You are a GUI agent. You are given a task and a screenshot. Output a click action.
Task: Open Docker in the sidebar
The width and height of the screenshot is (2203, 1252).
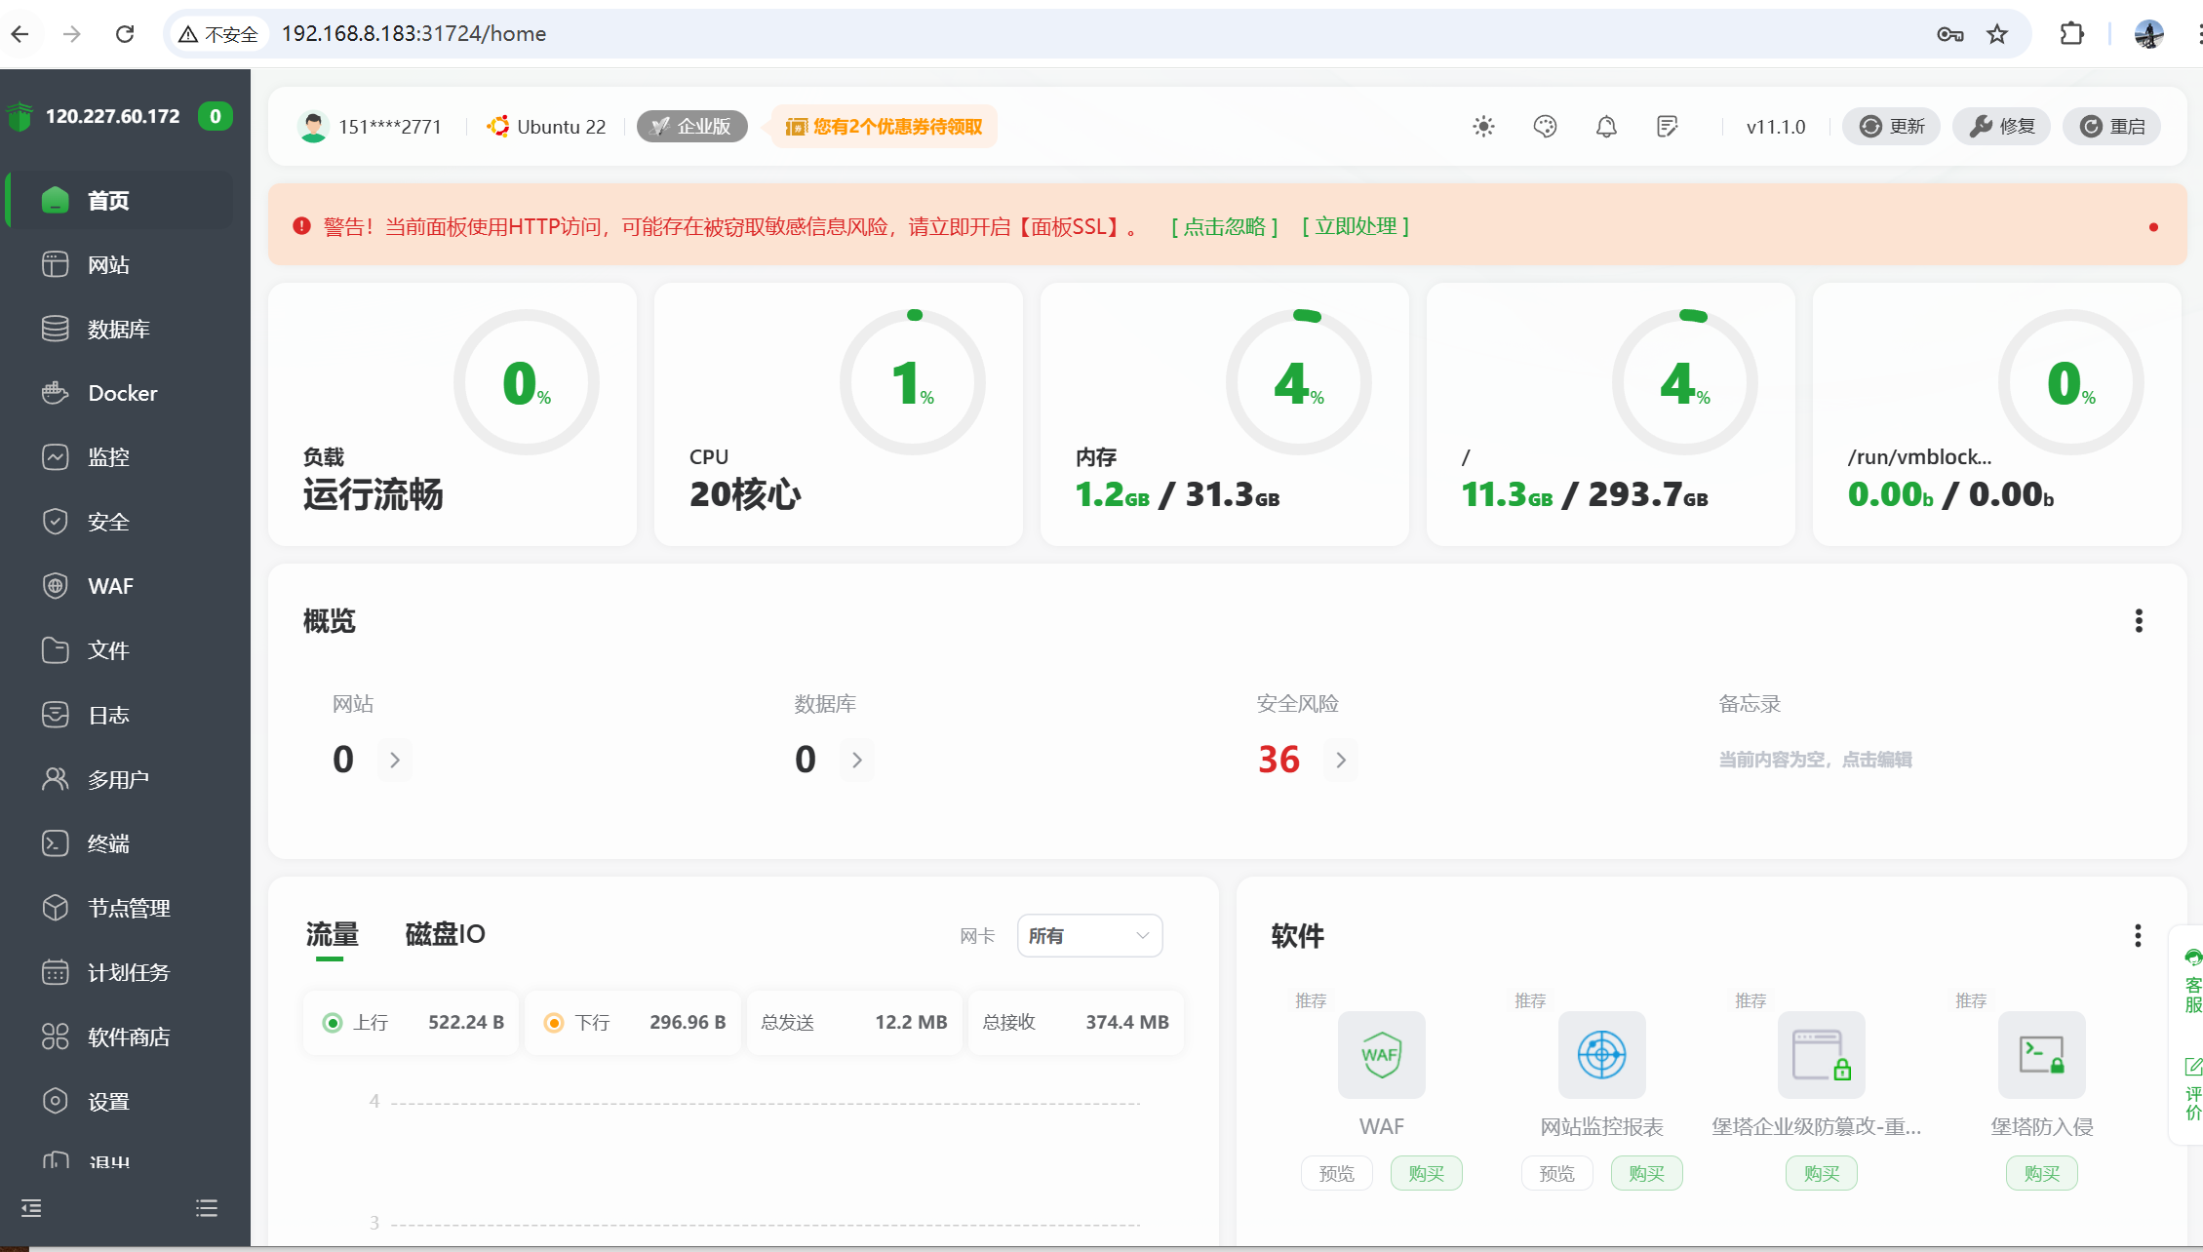[122, 393]
